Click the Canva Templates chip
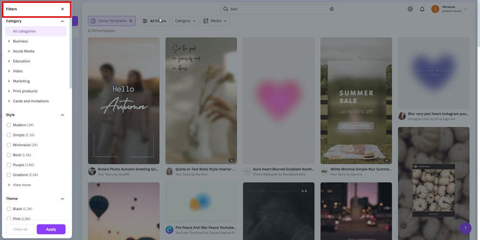The image size is (480, 240). click(112, 21)
